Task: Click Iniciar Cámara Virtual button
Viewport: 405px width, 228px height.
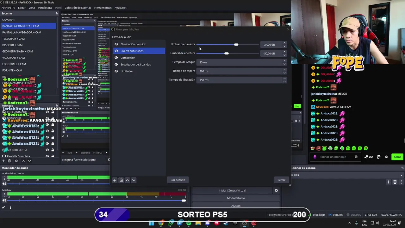Action: (232, 191)
